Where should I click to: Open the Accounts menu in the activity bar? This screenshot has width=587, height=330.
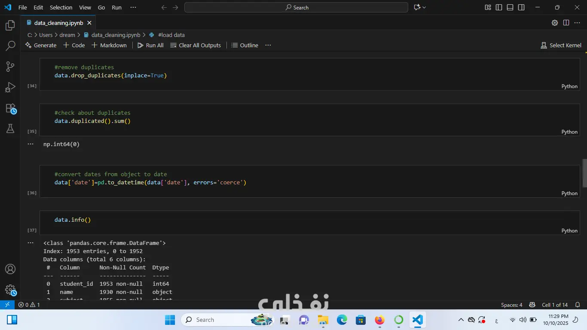click(10, 269)
